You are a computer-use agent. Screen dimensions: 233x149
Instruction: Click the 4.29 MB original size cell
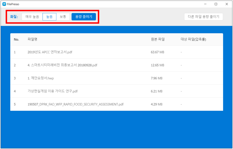pyautogui.click(x=157, y=104)
